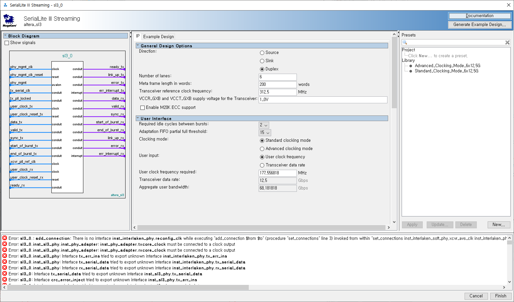Screen dimensions: 514x302
Task: Click the Transceiver data rate value 12.5
Action: pyautogui.click(x=278, y=181)
